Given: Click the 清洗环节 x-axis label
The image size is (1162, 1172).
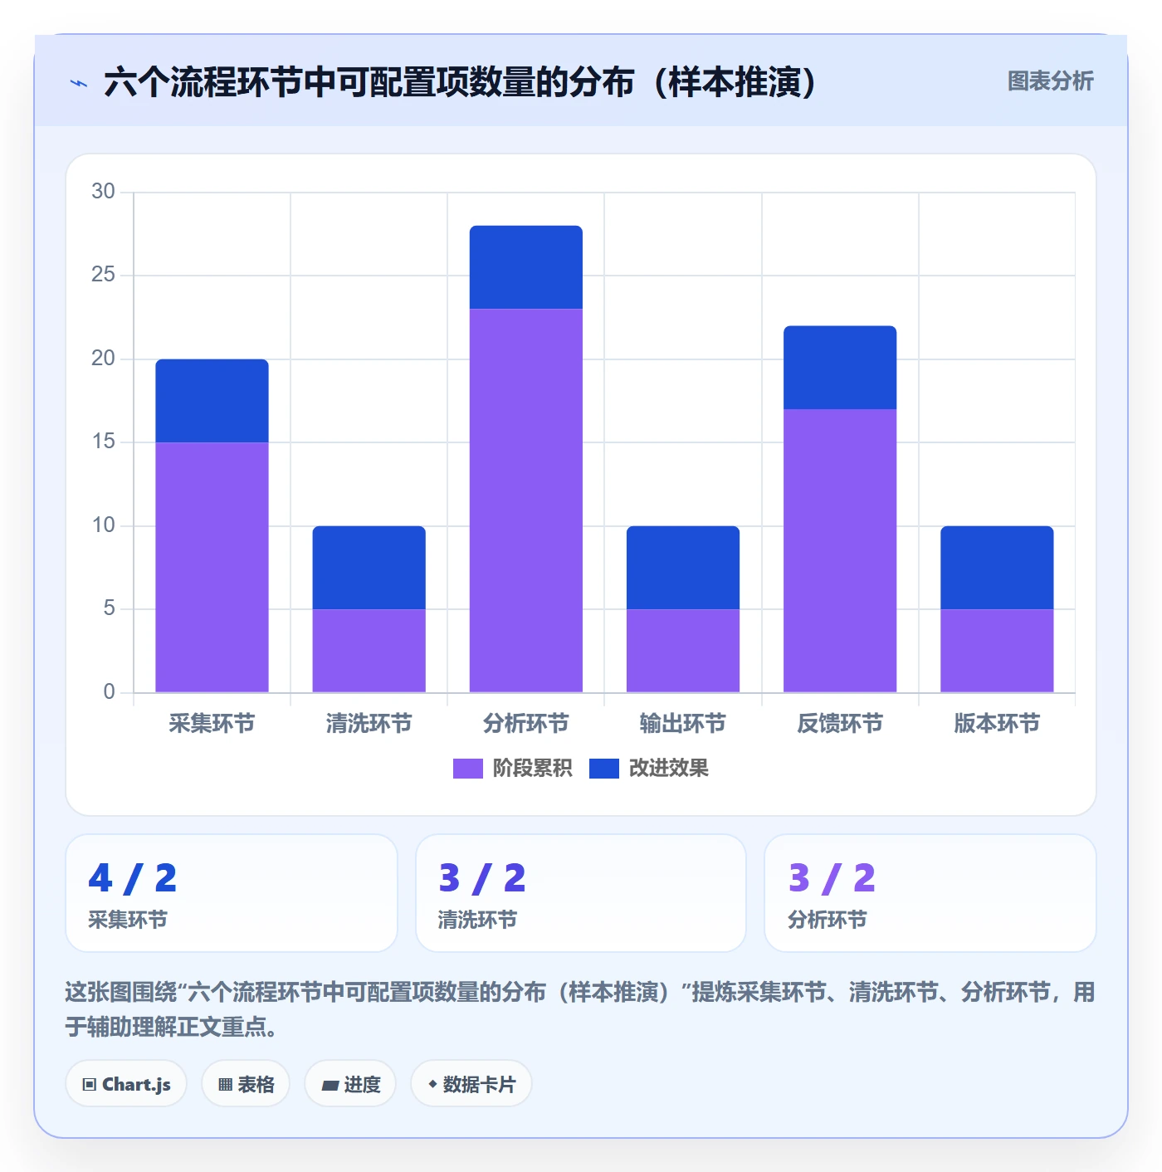Looking at the screenshot, I should 369,724.
